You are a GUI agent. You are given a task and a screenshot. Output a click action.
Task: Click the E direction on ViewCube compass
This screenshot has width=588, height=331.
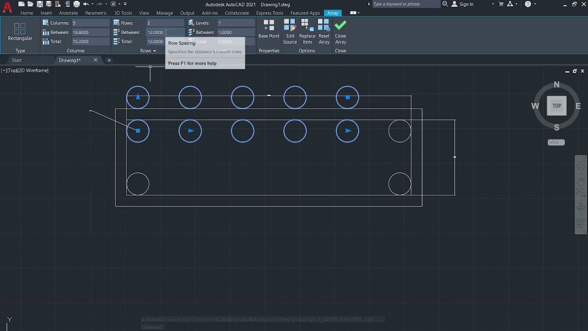coord(578,106)
